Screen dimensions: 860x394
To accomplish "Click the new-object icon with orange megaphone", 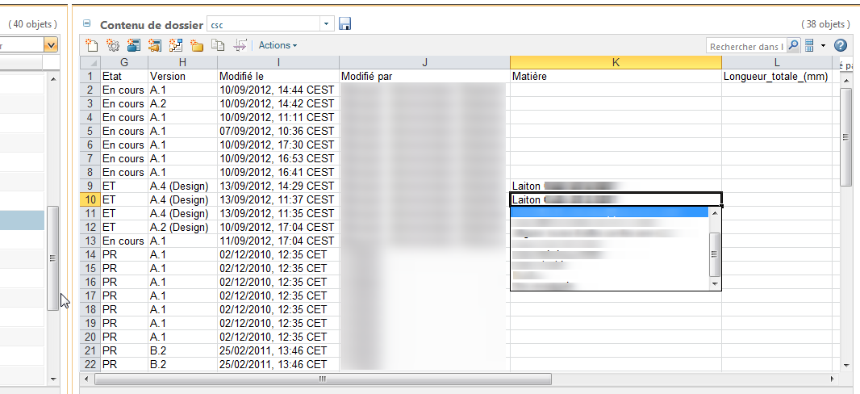I will (x=154, y=45).
